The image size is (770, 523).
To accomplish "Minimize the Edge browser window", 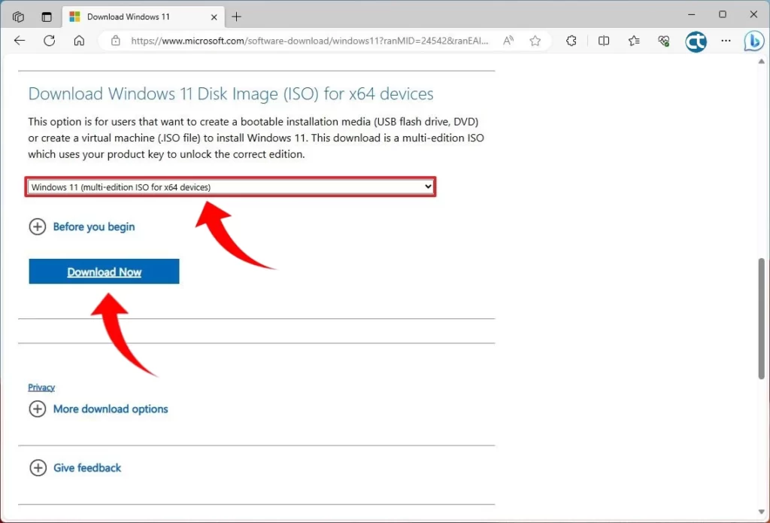I will pos(692,15).
